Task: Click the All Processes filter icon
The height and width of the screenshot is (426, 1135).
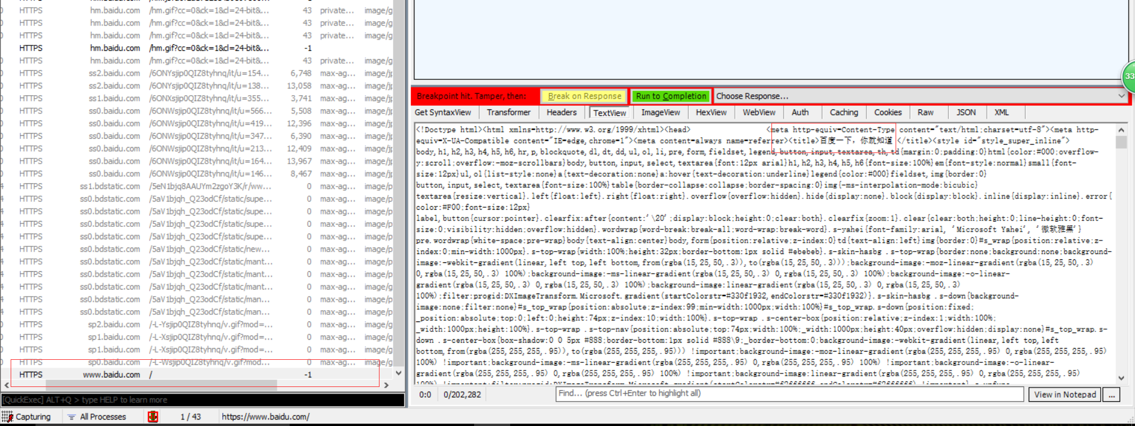Action: [x=72, y=417]
